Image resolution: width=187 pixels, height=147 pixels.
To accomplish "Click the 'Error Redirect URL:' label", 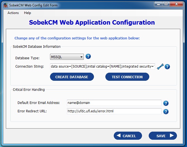I will click(x=32, y=111).
